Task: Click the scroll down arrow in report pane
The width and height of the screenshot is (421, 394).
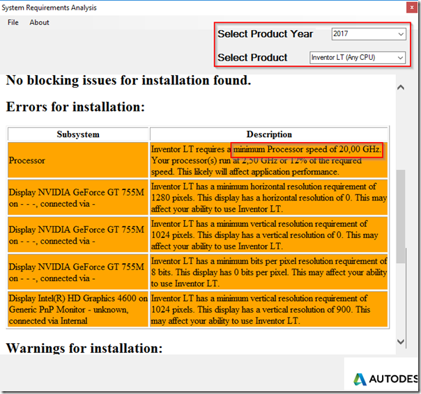Action: [x=401, y=342]
